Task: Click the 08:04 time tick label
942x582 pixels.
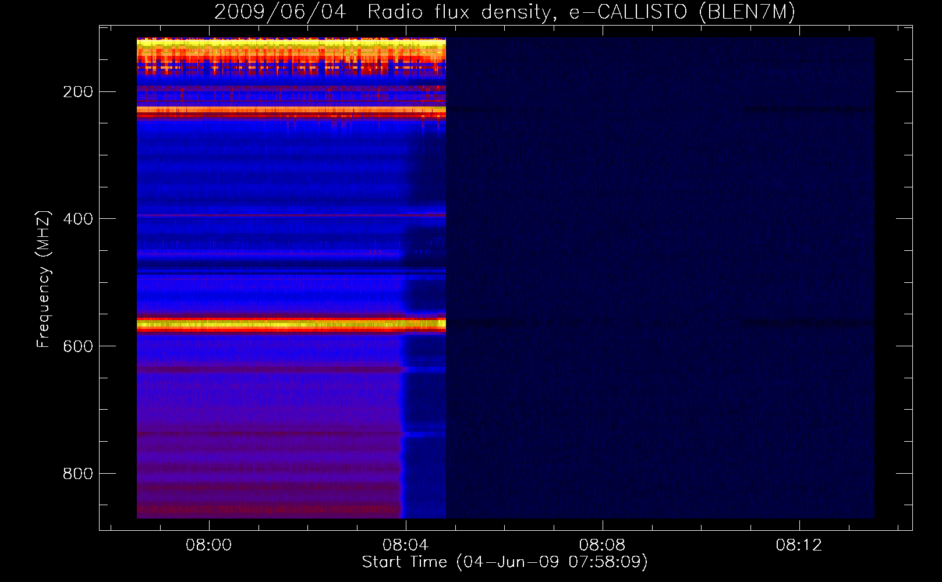Action: click(405, 545)
